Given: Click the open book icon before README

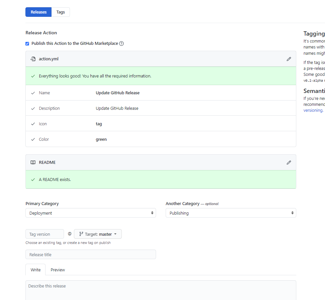Looking at the screenshot, I should (x=33, y=162).
